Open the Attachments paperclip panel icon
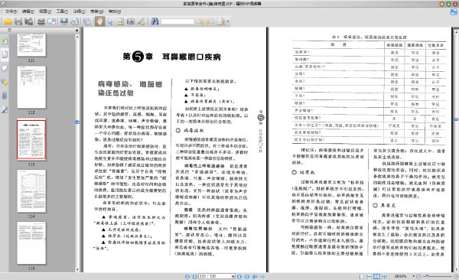The image size is (459, 280). [5, 96]
